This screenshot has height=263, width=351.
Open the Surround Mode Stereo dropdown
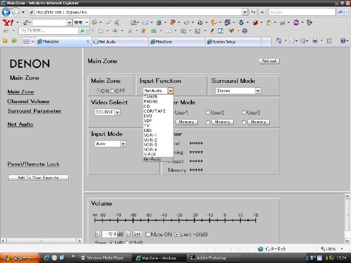[x=258, y=91]
